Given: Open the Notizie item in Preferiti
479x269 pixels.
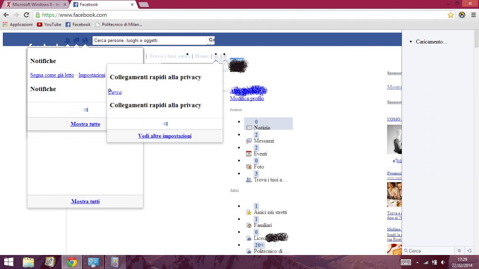Looking at the screenshot, I should pyautogui.click(x=262, y=128).
